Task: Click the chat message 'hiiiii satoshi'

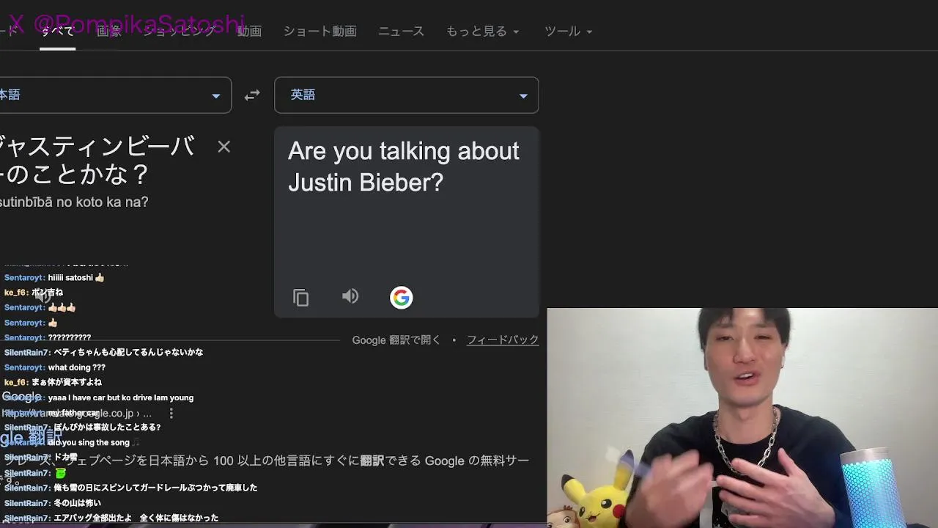Action: pos(76,278)
